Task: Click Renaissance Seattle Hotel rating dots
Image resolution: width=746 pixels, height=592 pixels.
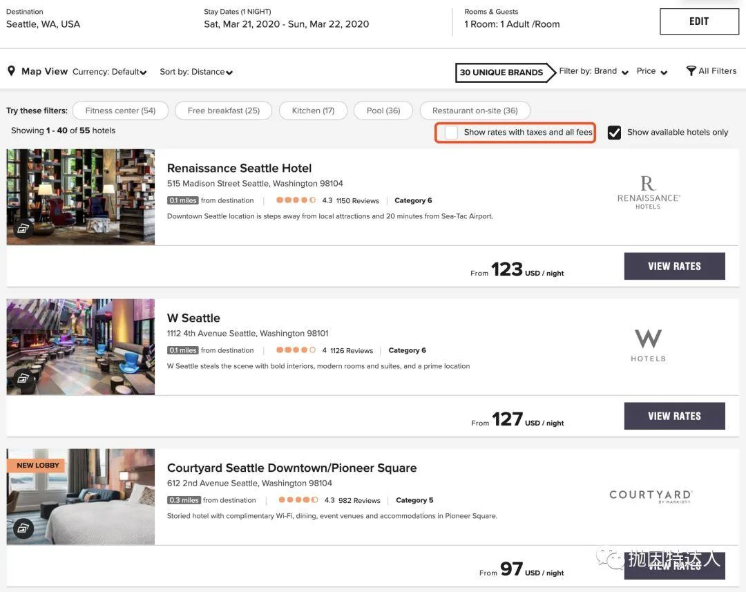Action: [x=296, y=200]
